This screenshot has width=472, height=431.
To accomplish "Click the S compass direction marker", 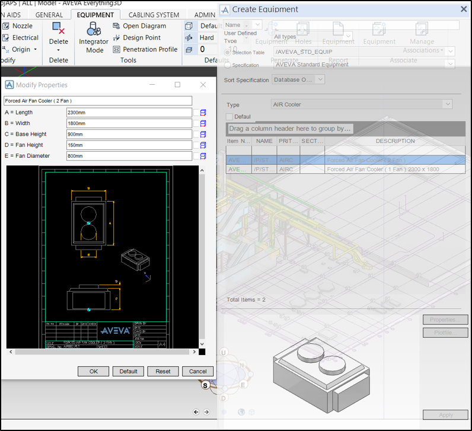I will point(205,385).
